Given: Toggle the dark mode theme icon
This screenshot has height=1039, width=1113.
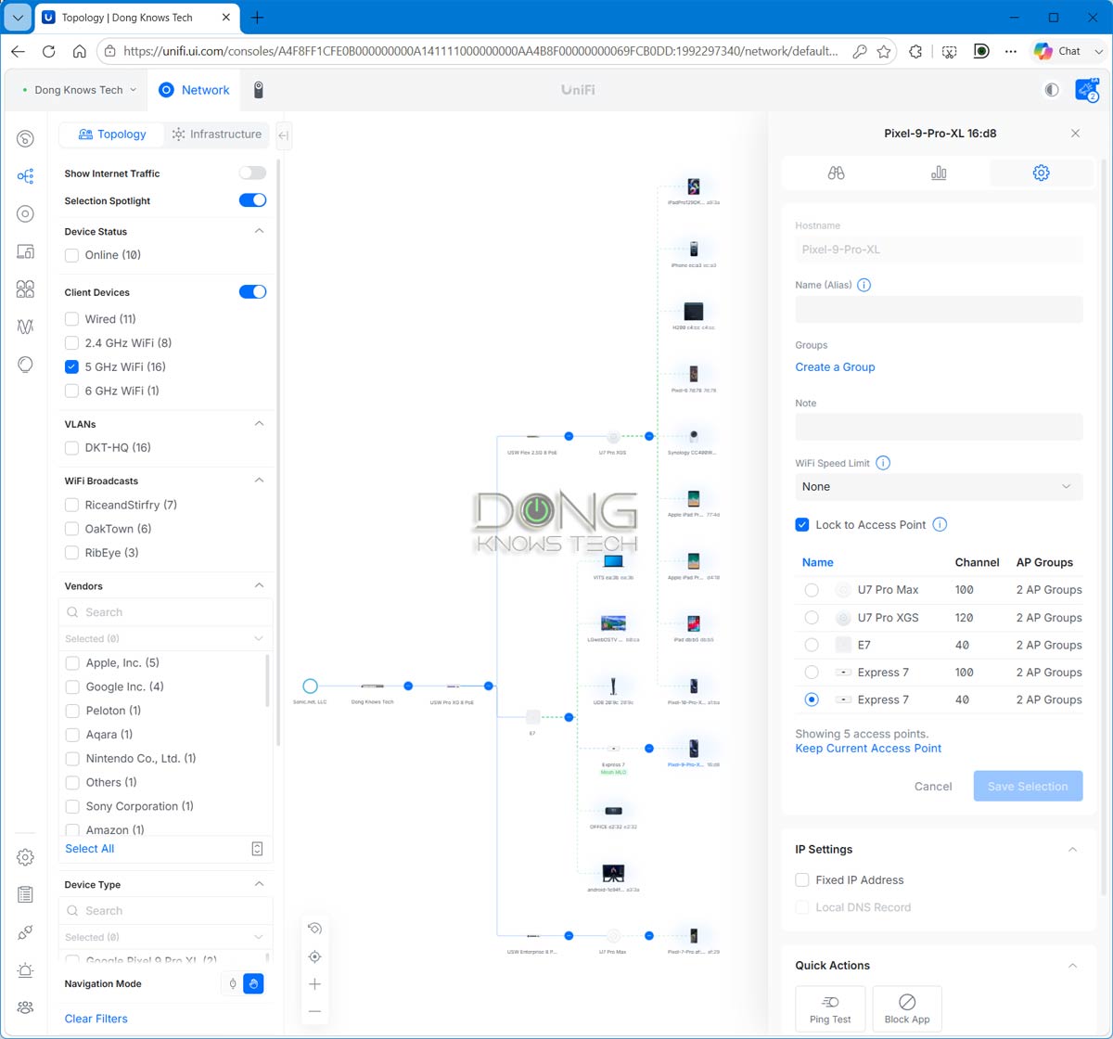Looking at the screenshot, I should pos(1052,90).
